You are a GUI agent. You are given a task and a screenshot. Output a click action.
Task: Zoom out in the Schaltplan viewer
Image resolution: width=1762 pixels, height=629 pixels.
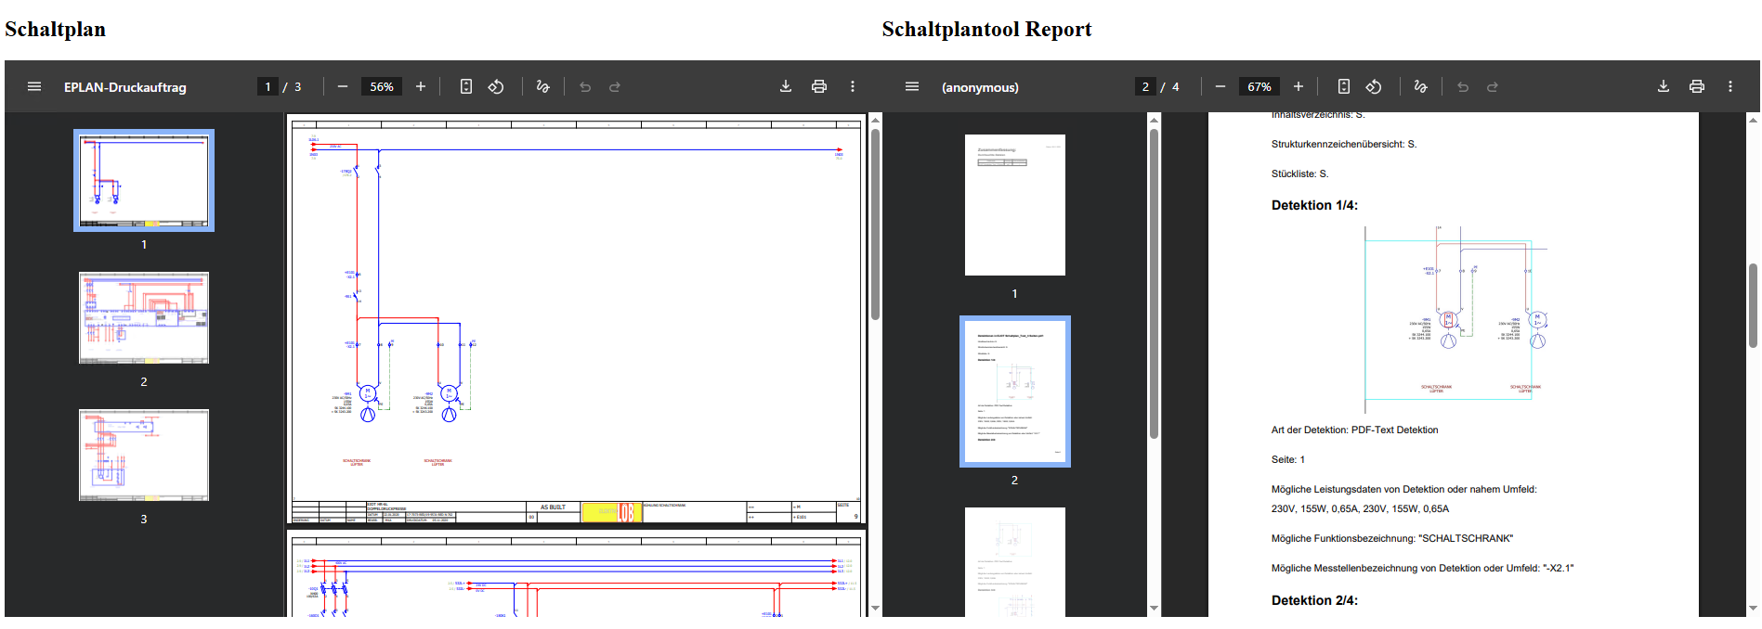pos(343,86)
